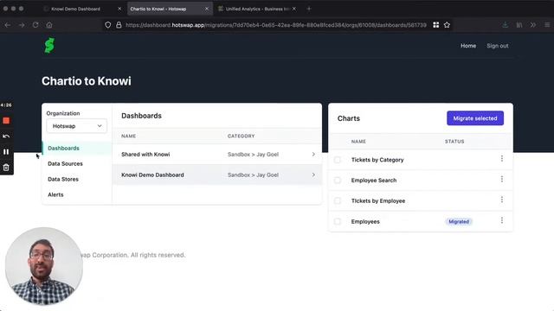
Task: Click the STATUS column header in Charts
Action: point(454,142)
